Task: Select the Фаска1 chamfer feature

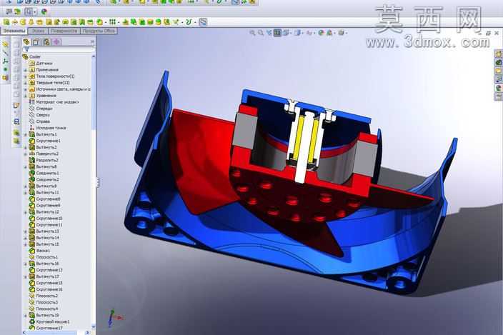Action: [x=39, y=251]
